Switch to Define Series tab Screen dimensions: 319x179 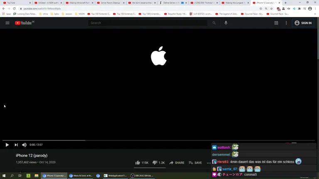coord(173,3)
